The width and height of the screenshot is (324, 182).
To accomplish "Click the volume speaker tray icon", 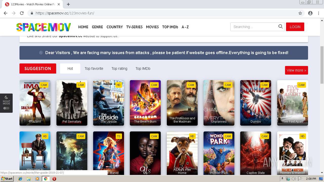I will (x=294, y=179).
